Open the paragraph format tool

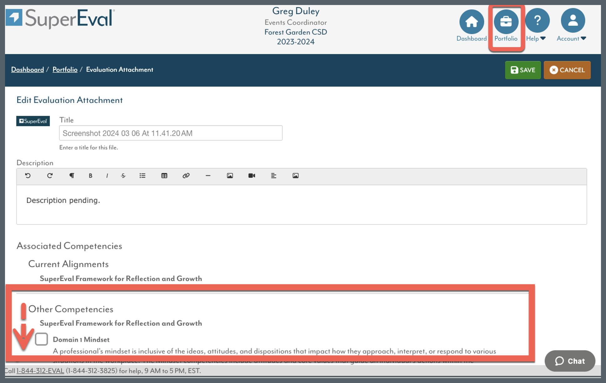[x=72, y=176]
